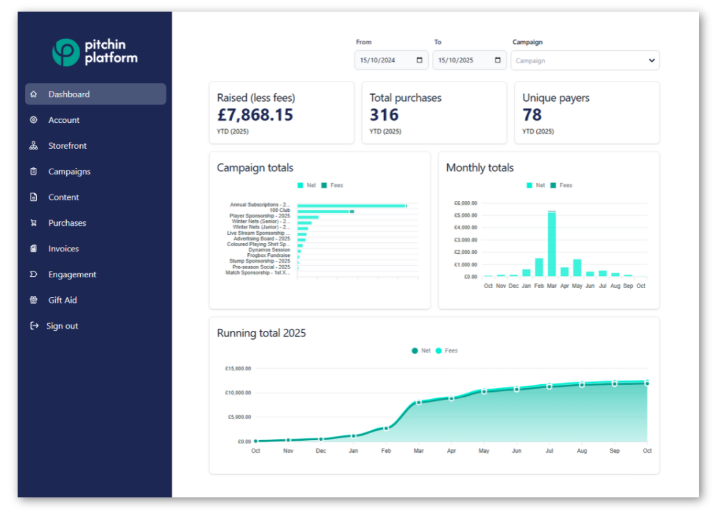The width and height of the screenshot is (722, 514).
Task: Click the Content document icon
Action: pyautogui.click(x=34, y=197)
